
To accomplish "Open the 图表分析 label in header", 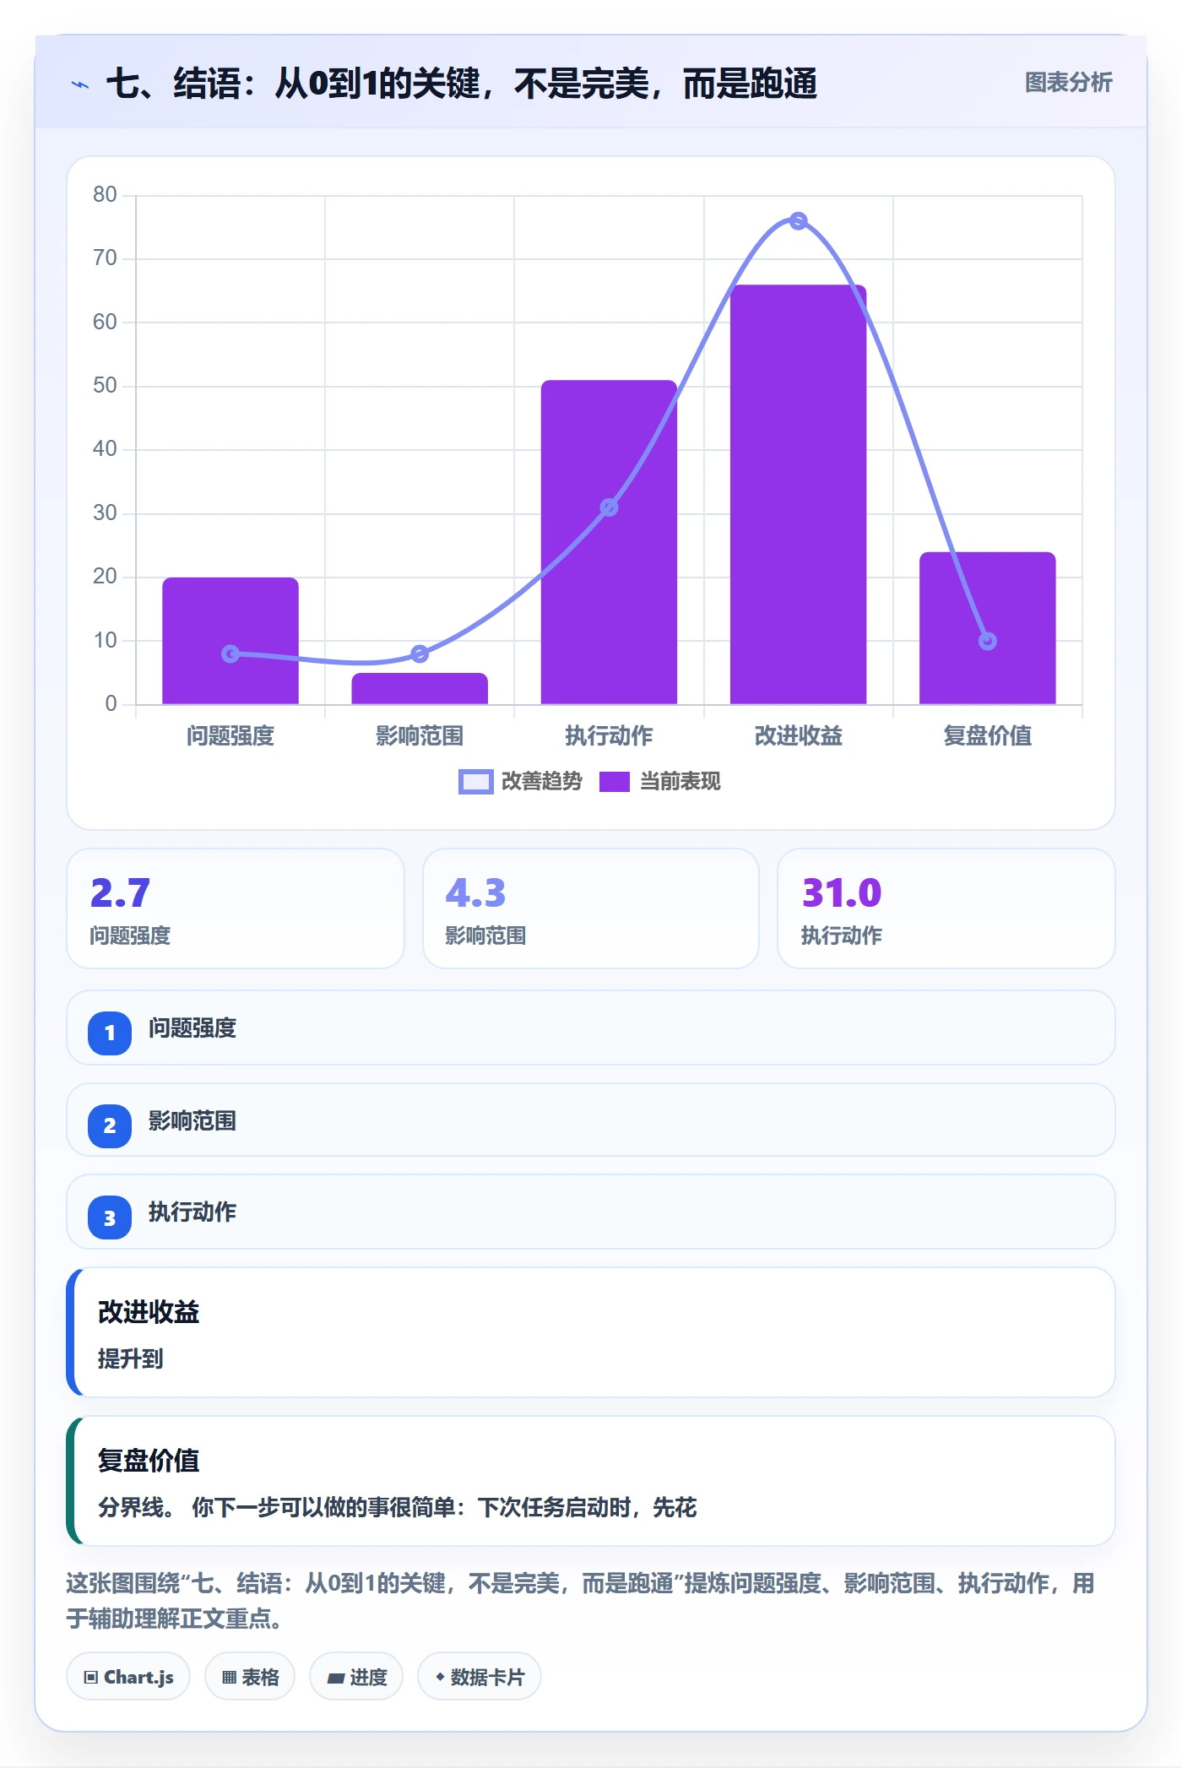I will coord(1068,83).
